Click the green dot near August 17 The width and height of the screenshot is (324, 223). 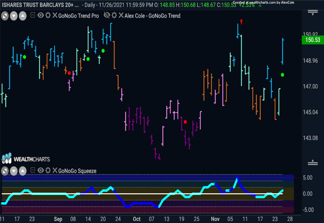pos(24,57)
